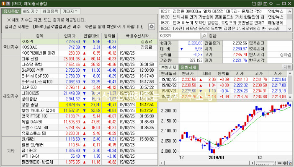Select the 금 19-02 row
Viewport: 294px width, 167px height.
89,151
